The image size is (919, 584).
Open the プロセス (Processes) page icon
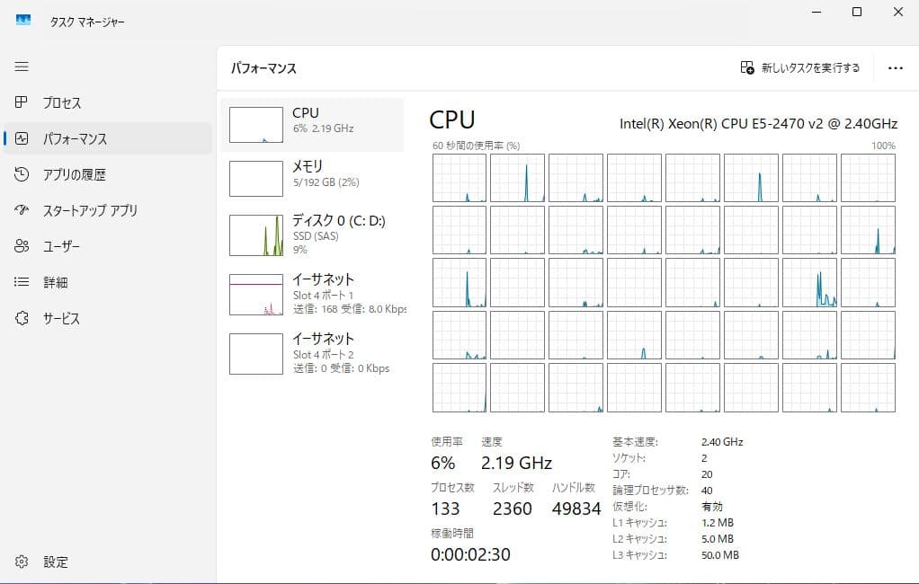click(x=22, y=102)
